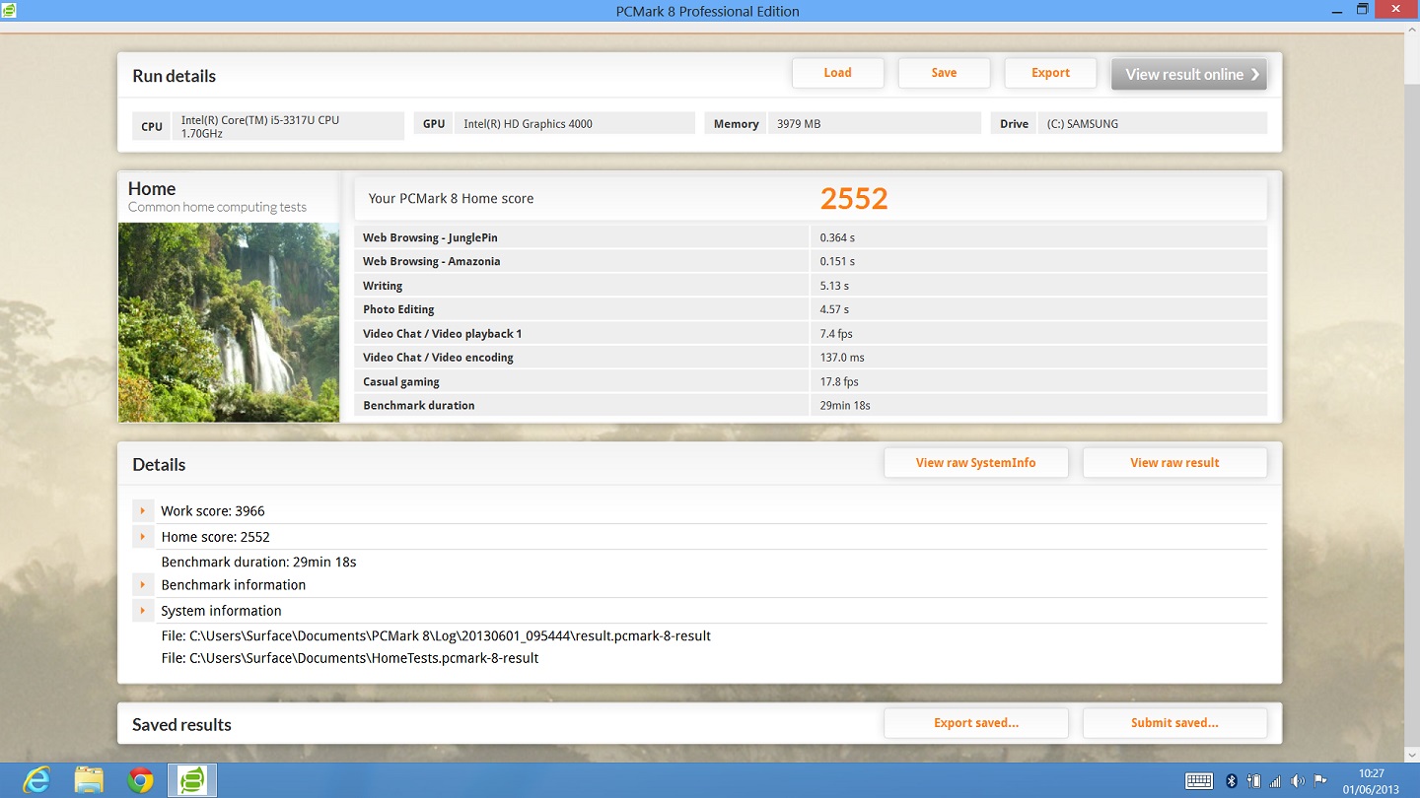Click the HomeTests.pcmark-8-result file path
The image size is (1420, 798).
(350, 658)
